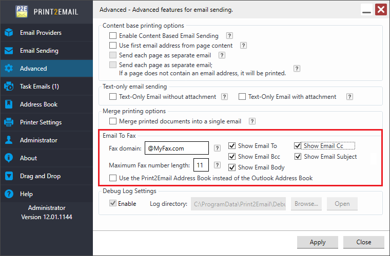Enable Merge printed documents into a single email
The height and width of the screenshot is (256, 390).
(x=113, y=121)
